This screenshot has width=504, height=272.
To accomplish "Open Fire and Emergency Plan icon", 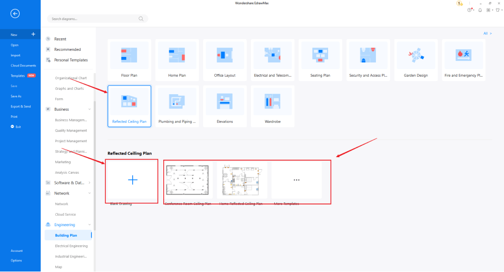I will [x=464, y=55].
